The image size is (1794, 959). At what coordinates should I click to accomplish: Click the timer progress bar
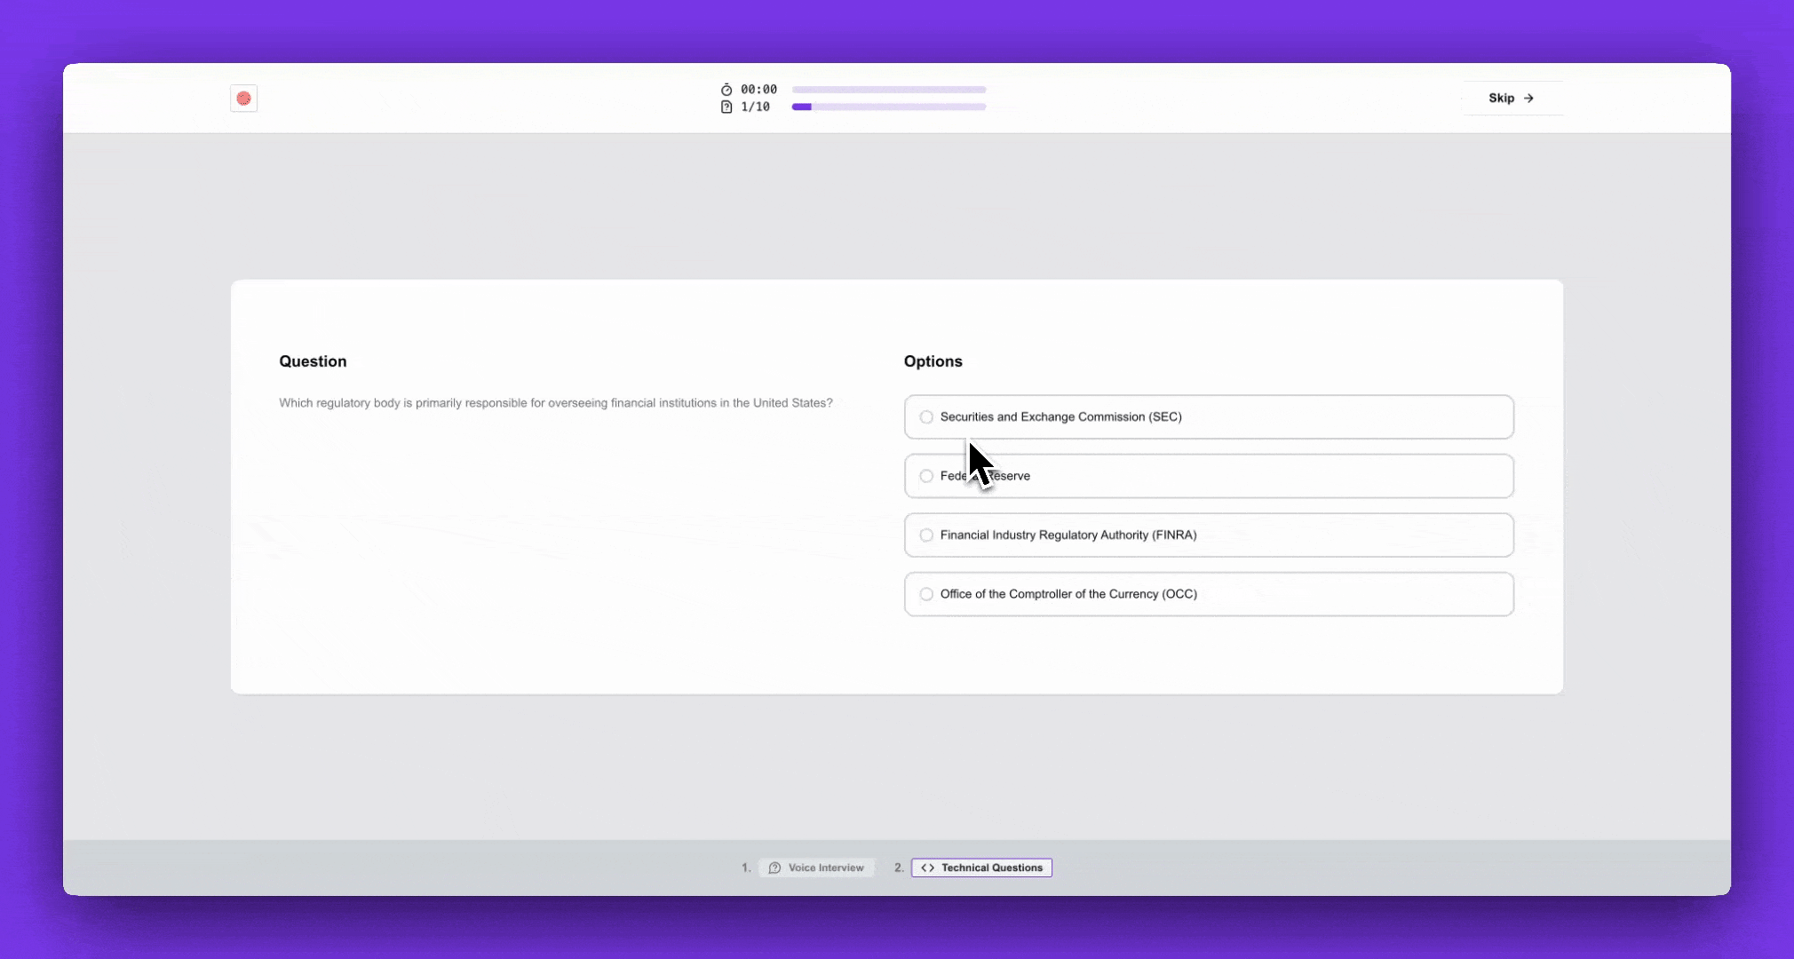[889, 90]
